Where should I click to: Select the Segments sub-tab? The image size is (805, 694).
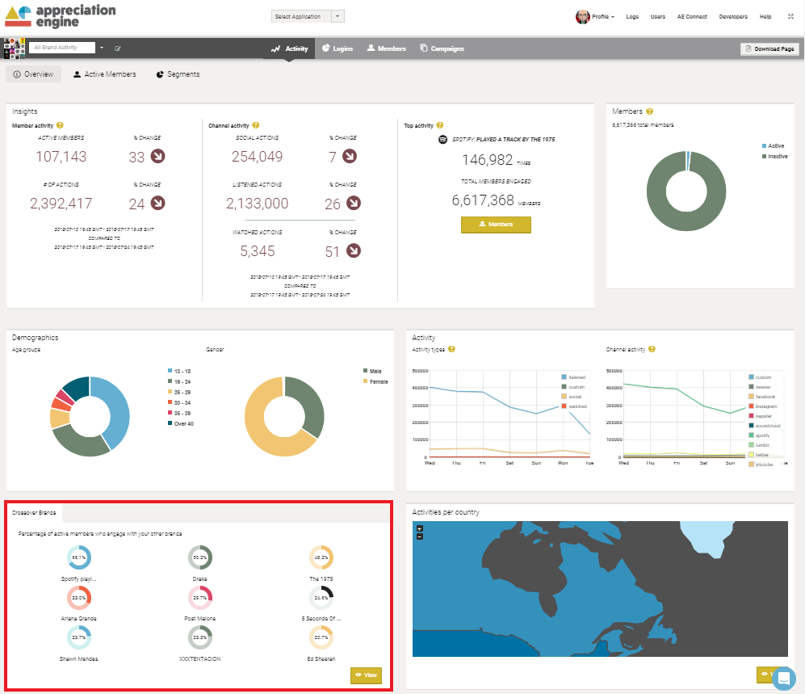(x=178, y=74)
